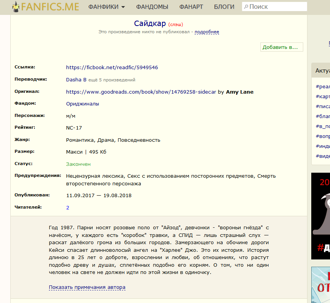The height and width of the screenshot is (303, 330).
Task: Click the Amy Lane author name
Action: pyautogui.click(x=240, y=92)
